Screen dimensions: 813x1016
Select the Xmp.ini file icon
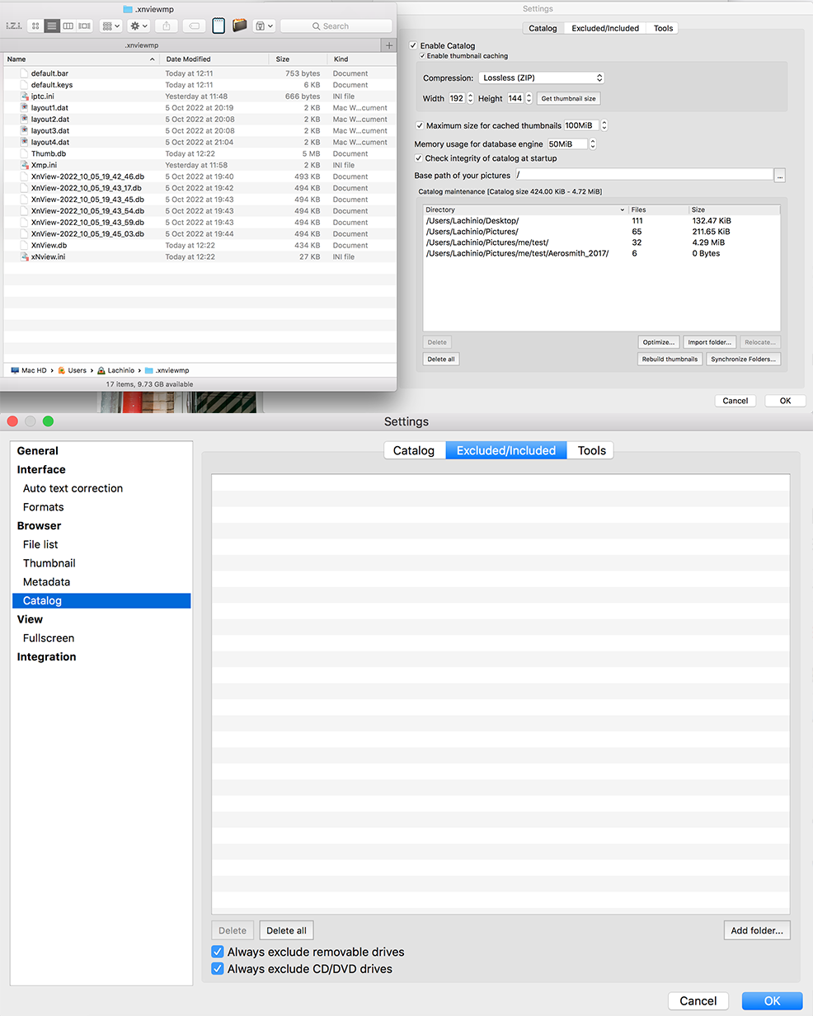[x=25, y=165]
